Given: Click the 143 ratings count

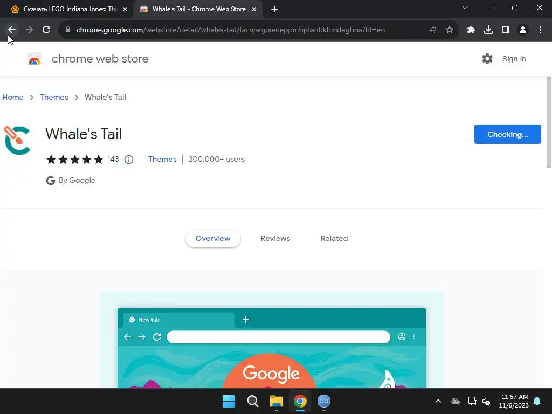Looking at the screenshot, I should click(x=113, y=159).
